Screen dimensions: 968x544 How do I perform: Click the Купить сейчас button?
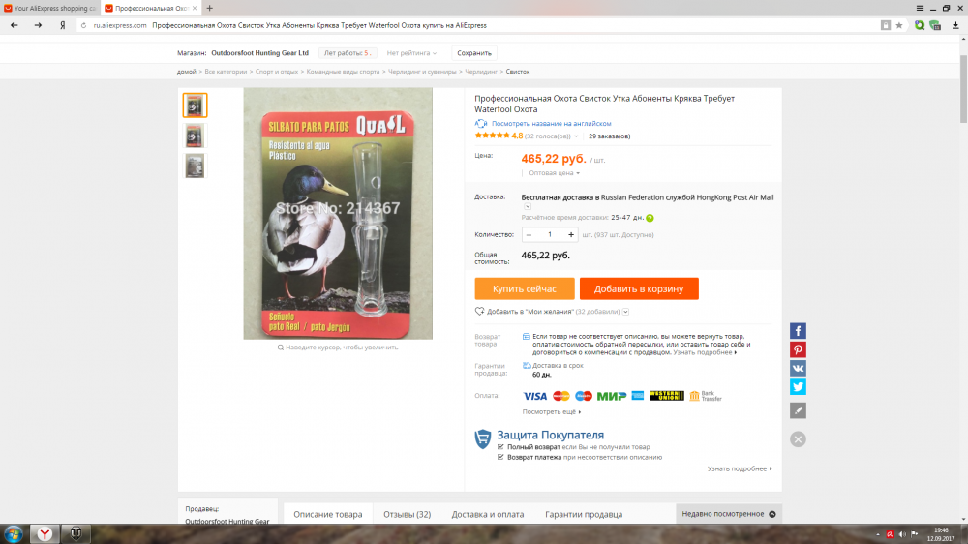click(x=524, y=288)
